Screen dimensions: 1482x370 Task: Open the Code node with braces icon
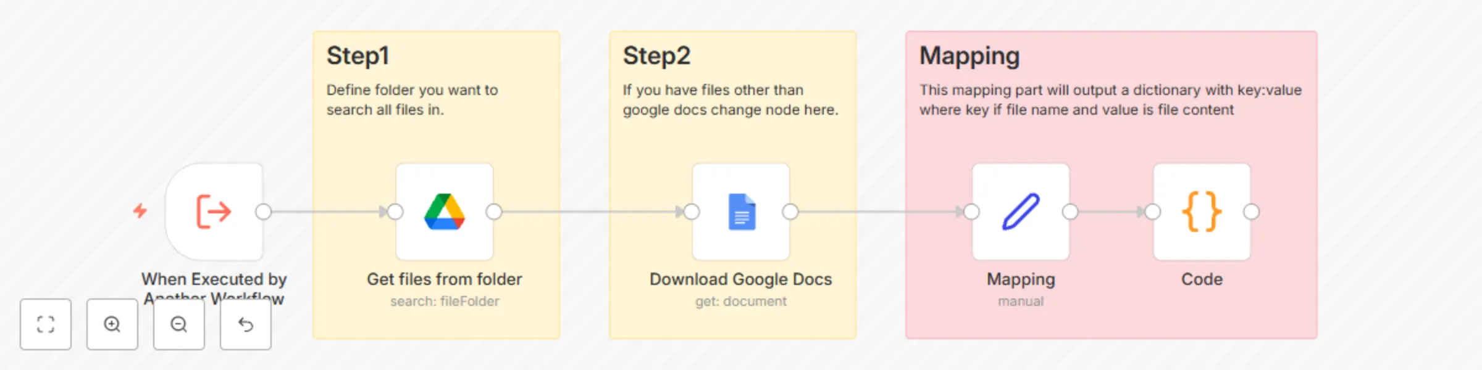[1201, 212]
